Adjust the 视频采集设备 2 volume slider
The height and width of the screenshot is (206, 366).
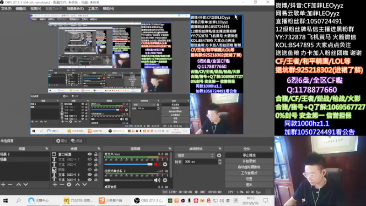click(129, 180)
